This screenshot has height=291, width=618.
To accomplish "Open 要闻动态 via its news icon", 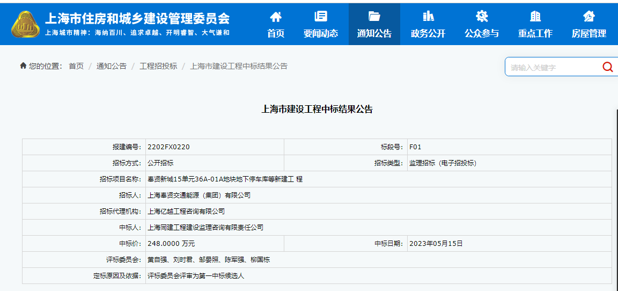I will [321, 16].
